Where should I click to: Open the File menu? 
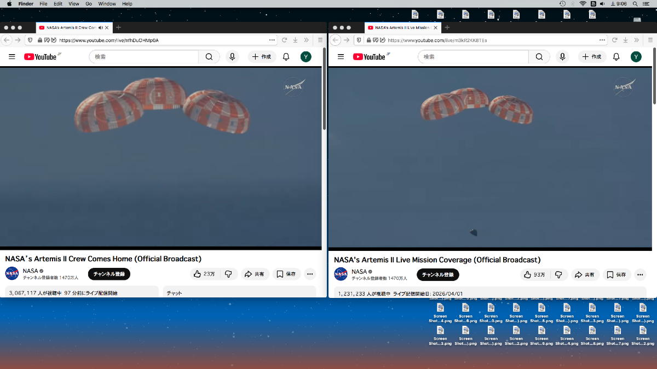click(43, 4)
